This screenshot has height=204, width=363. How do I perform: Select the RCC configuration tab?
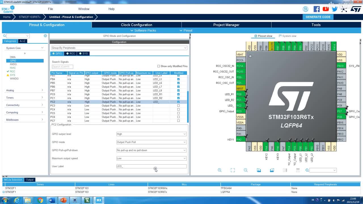tap(70, 54)
